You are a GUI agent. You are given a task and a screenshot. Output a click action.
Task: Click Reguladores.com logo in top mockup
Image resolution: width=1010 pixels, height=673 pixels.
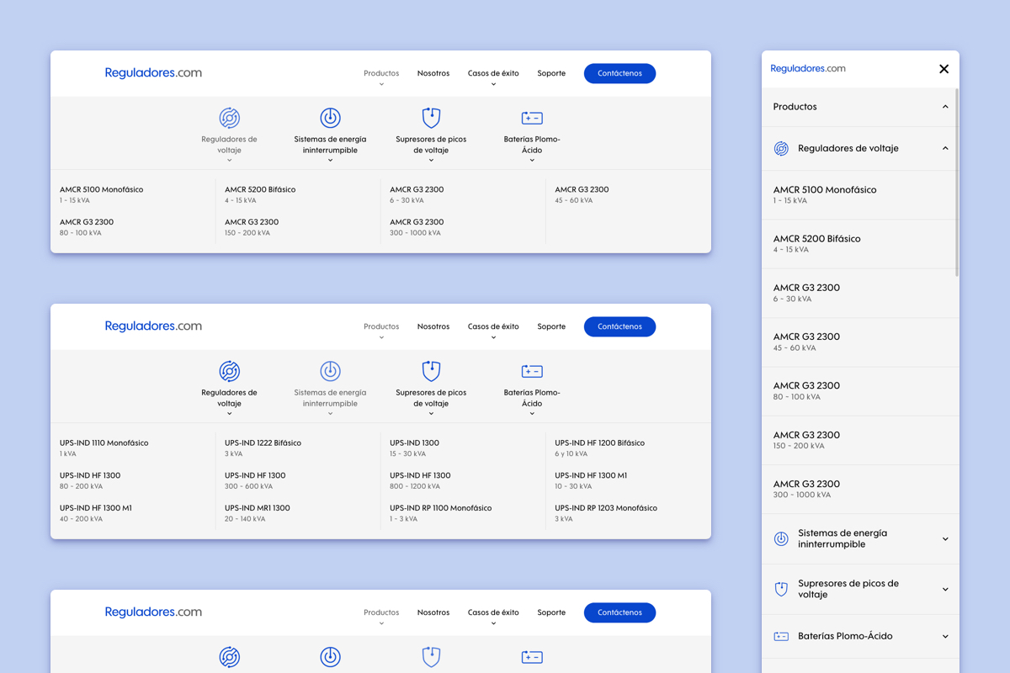pyautogui.click(x=153, y=73)
